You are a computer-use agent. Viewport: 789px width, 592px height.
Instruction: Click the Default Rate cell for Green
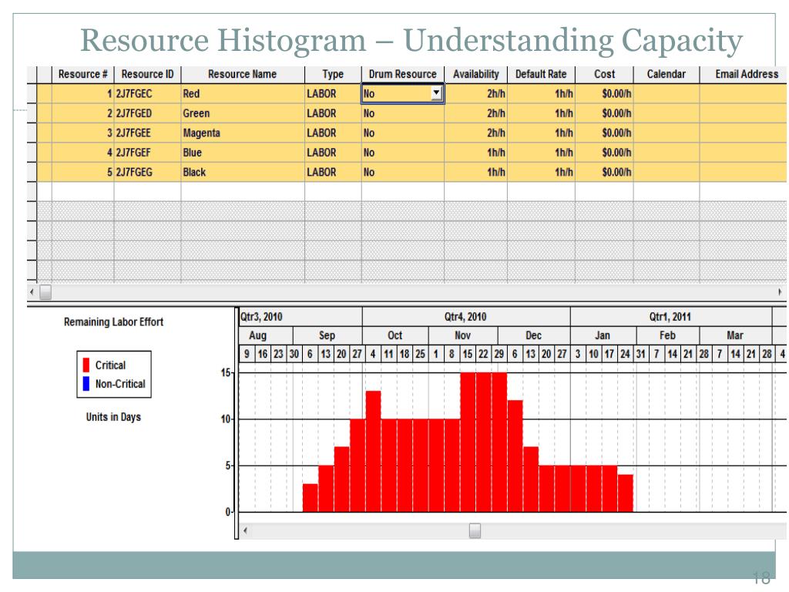pyautogui.click(x=541, y=113)
